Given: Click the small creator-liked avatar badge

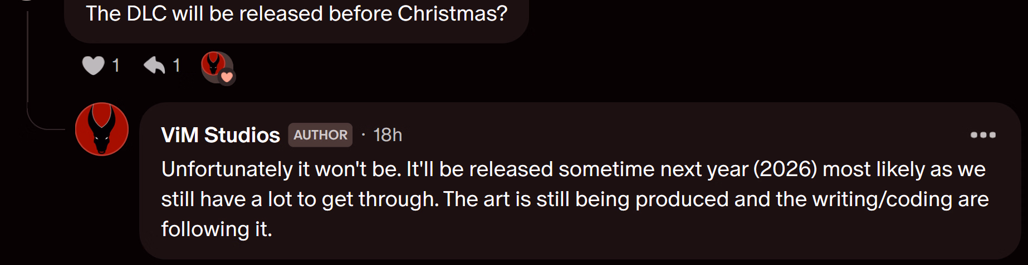Looking at the screenshot, I should (213, 64).
